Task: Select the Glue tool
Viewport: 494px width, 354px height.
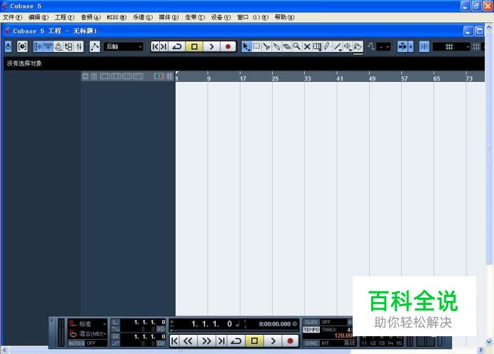Action: (276, 46)
